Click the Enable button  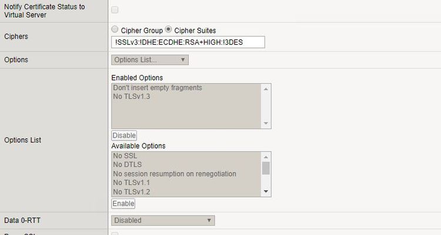(x=123, y=204)
